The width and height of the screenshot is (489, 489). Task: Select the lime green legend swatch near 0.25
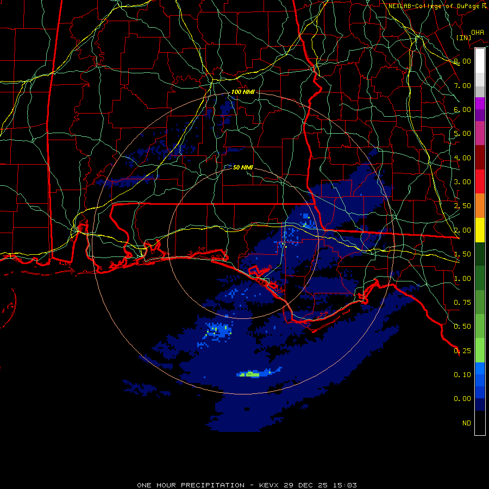click(480, 350)
